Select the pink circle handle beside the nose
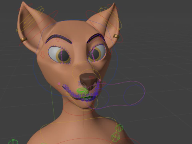192x144 pixels. pyautogui.click(x=100, y=80)
